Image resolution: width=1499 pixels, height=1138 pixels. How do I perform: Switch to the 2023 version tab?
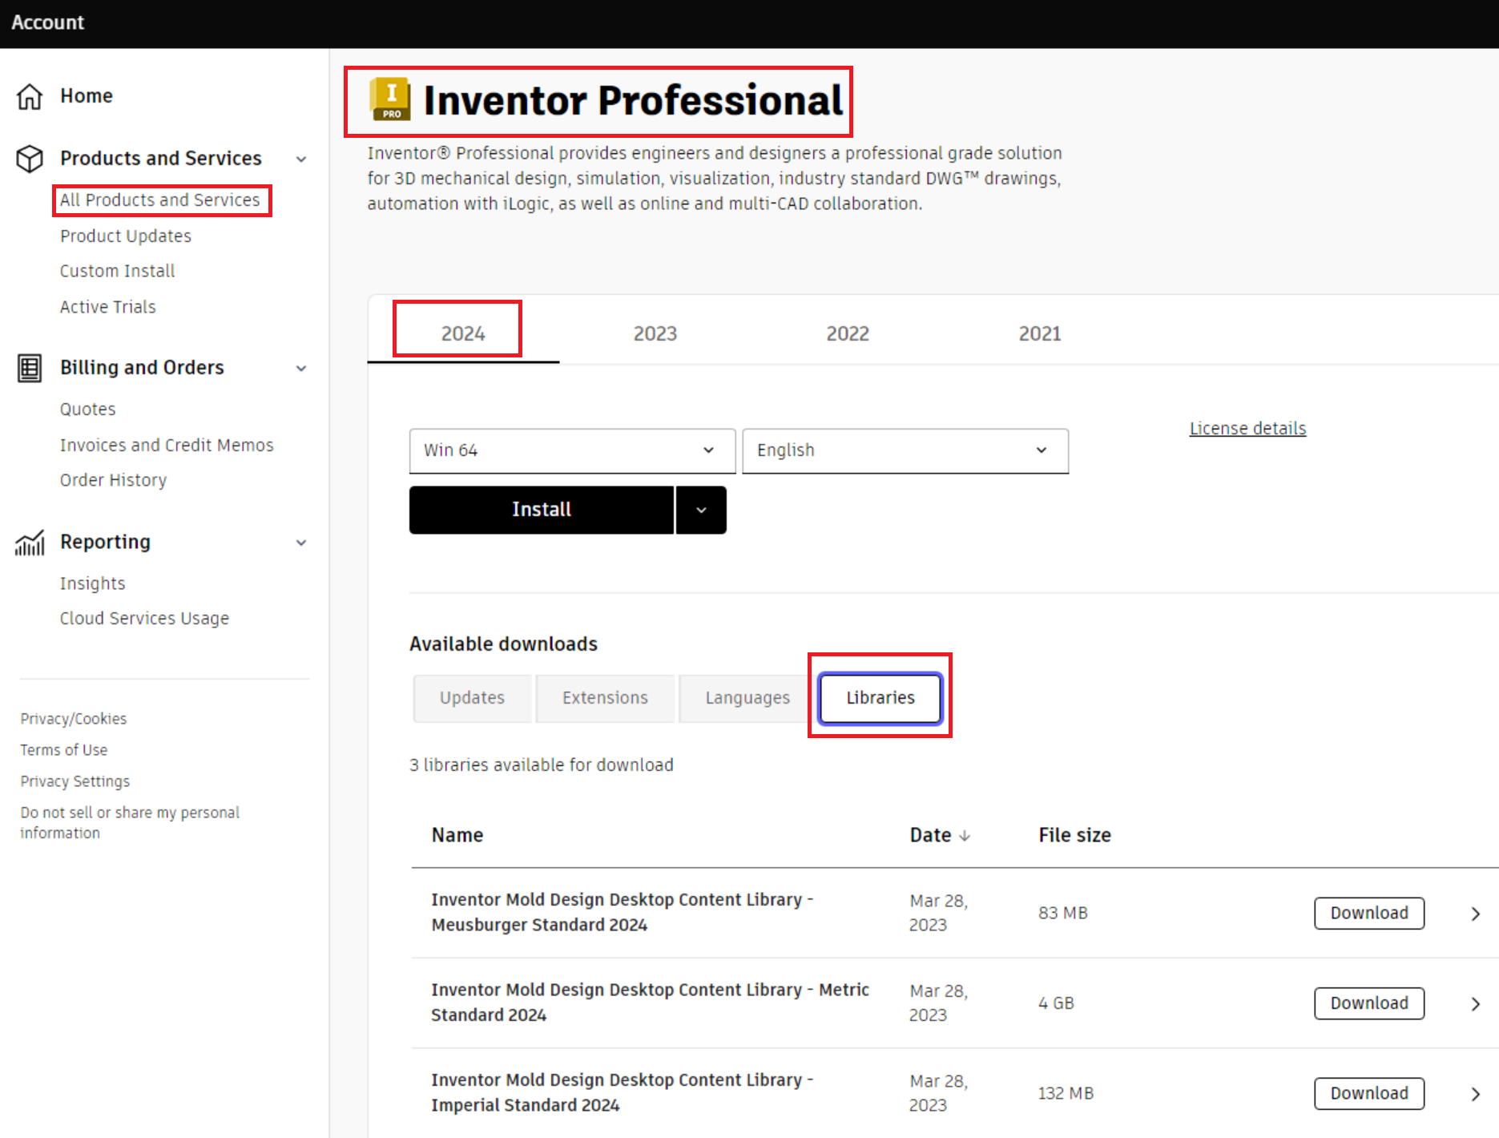655,333
